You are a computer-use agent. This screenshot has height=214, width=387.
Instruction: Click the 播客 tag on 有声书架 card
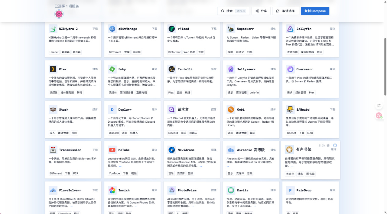tap(300, 174)
